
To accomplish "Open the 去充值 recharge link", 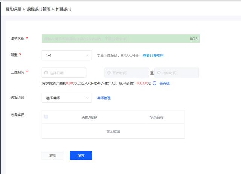I will tap(165, 83).
